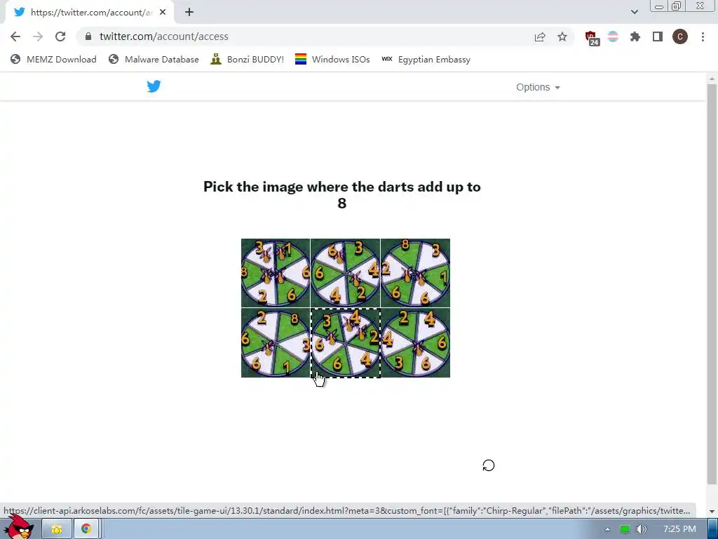Click the Chrome taskbar icon
Viewport: 718px width, 539px height.
[x=86, y=529]
